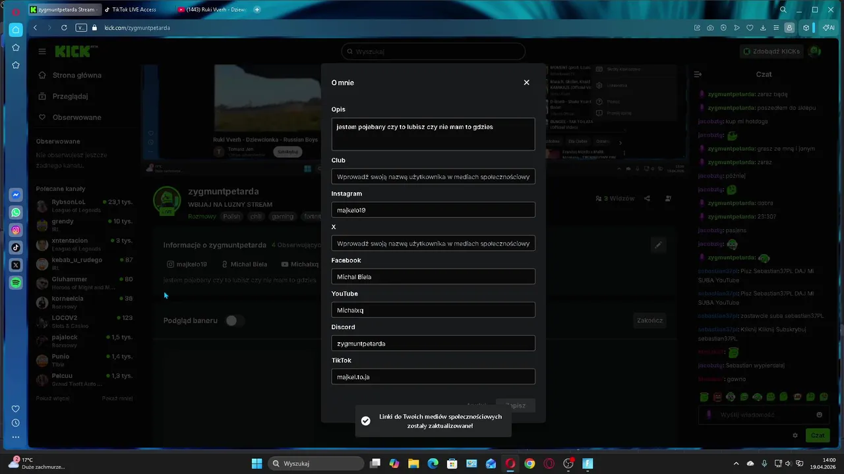Click Pokaż mniej under recommended channels
The height and width of the screenshot is (474, 844).
[x=117, y=398]
